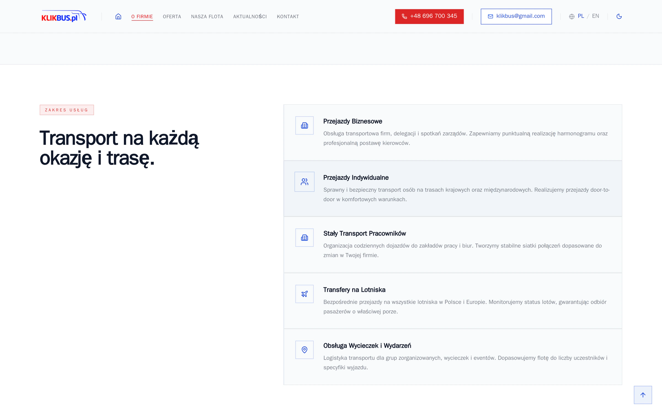Go to the NASZA FLOTA page
Viewport: 662px width, 414px height.
click(x=207, y=17)
